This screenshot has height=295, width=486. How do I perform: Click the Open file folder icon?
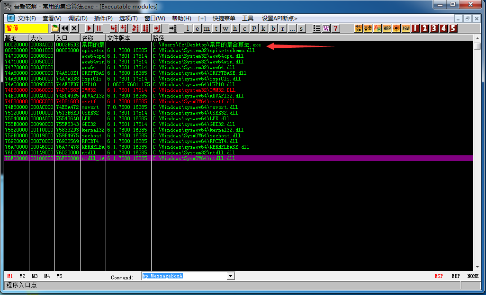[55, 28]
